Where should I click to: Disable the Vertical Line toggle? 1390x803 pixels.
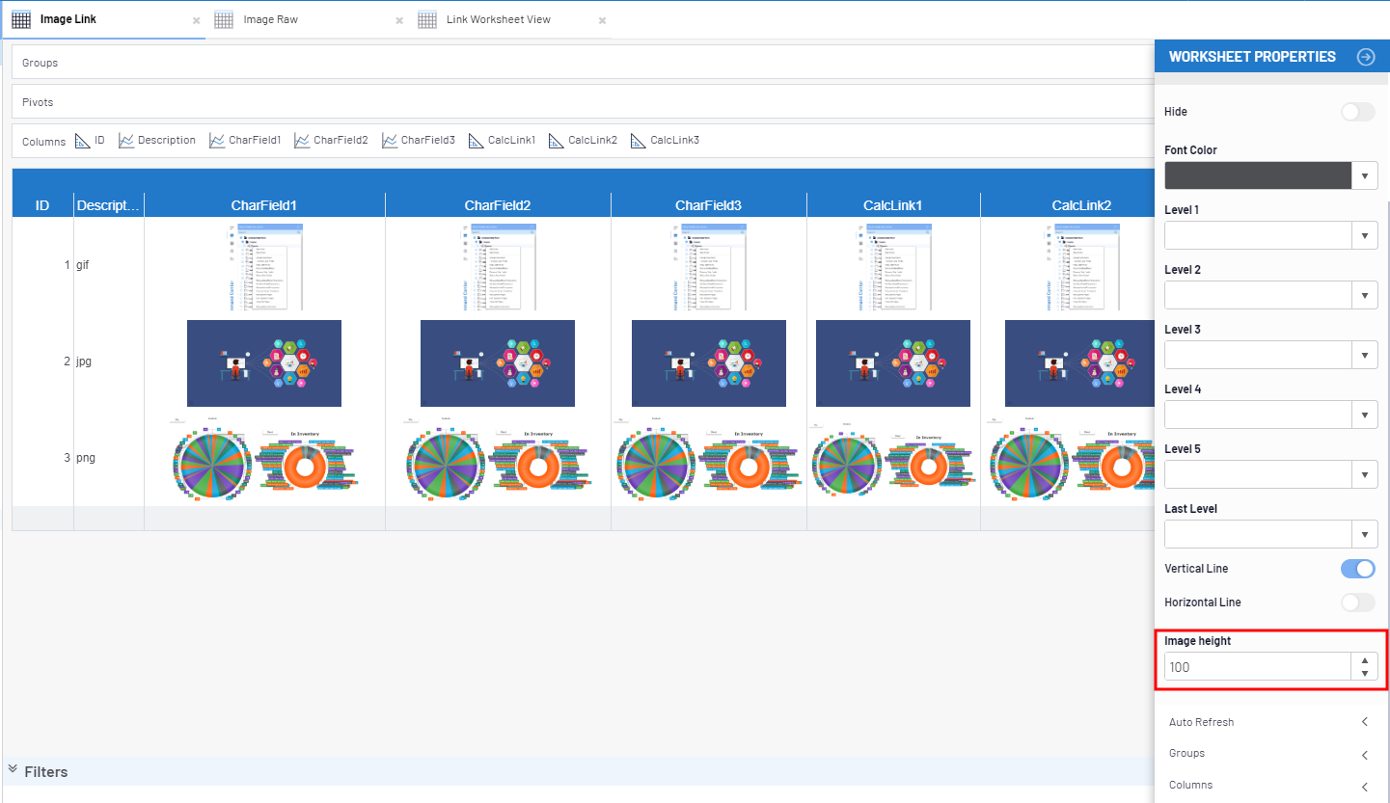coord(1357,569)
